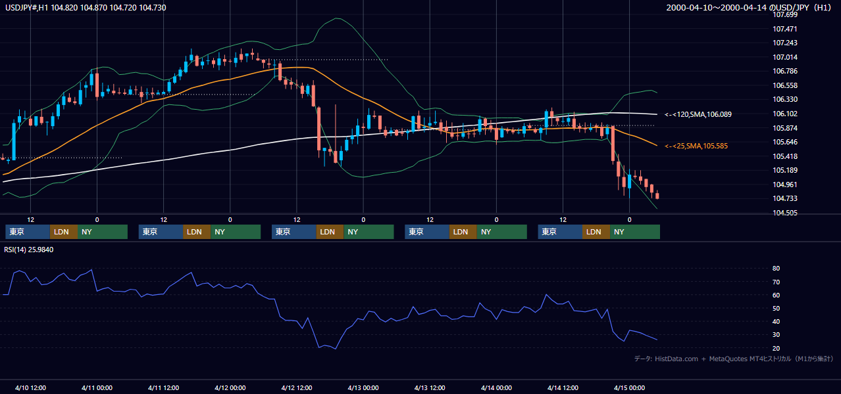841x394 pixels.
Task: Select the first 東京 session block
Action: pyautogui.click(x=28, y=232)
